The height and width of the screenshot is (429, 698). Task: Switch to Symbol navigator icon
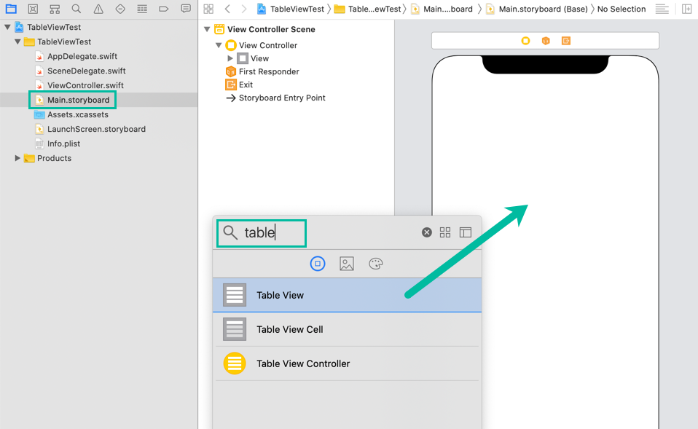pyautogui.click(x=55, y=9)
